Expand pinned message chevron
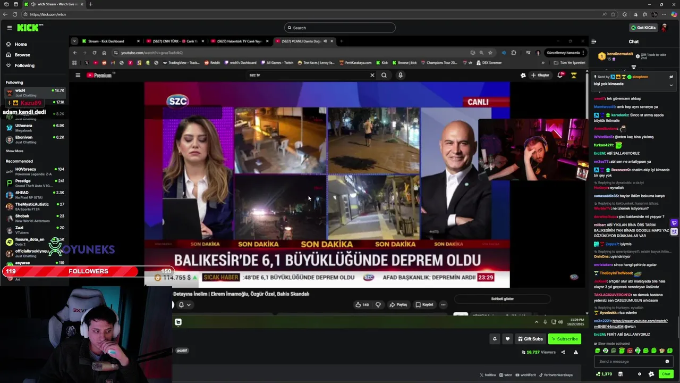The height and width of the screenshot is (383, 680). (x=671, y=85)
